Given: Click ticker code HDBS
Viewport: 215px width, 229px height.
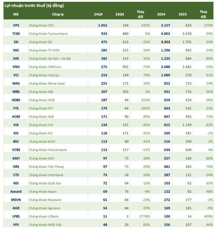Looking at the screenshot, I should [x=16, y=100].
